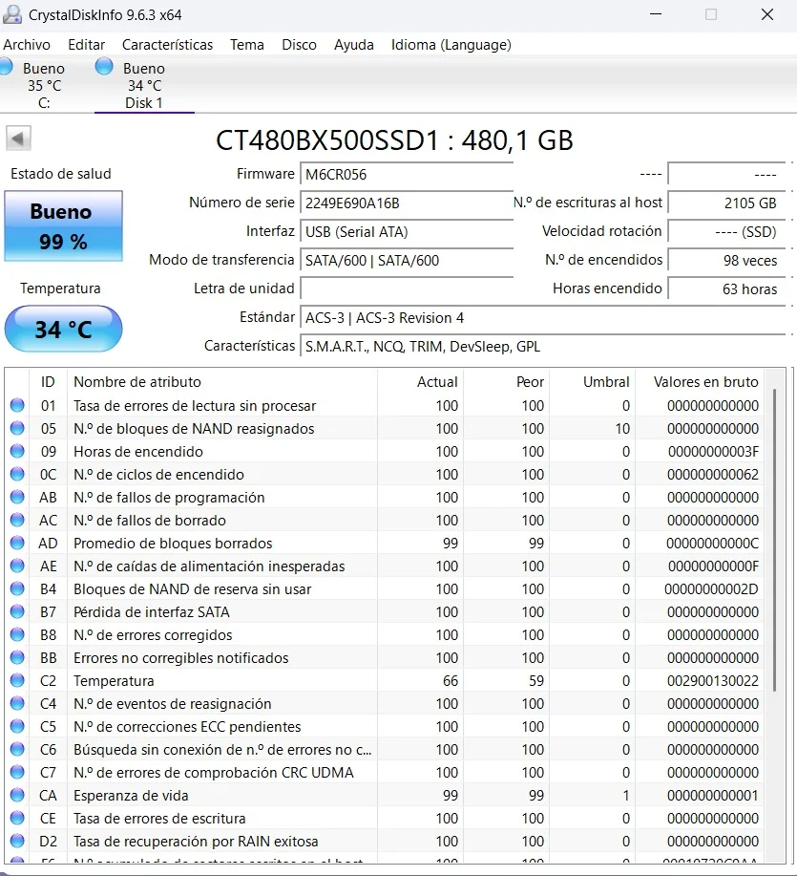
Task: Click the Firmware field M6CR056
Action: point(407,174)
